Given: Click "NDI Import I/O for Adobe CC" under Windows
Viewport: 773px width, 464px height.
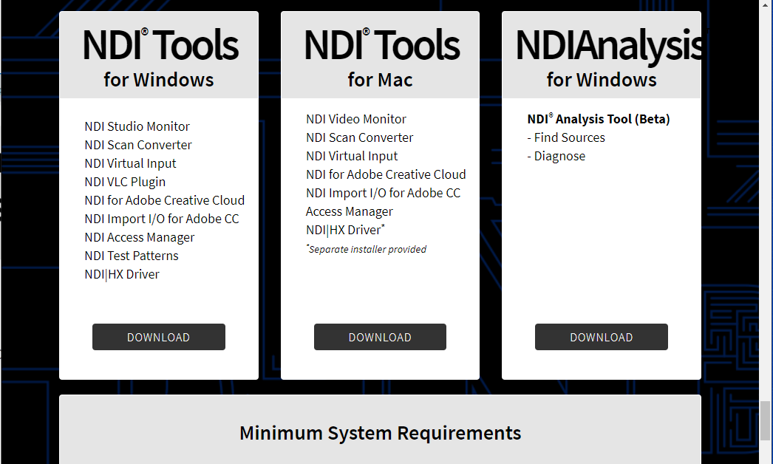Looking at the screenshot, I should pyautogui.click(x=162, y=219).
